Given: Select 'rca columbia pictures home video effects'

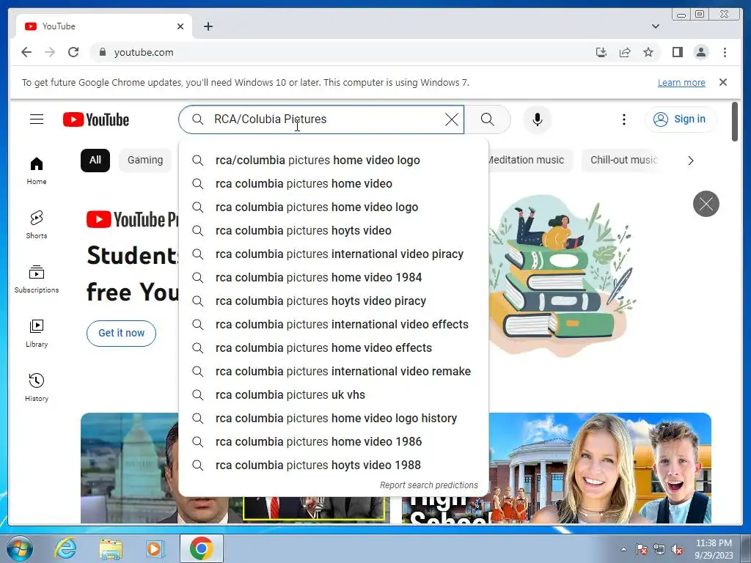Looking at the screenshot, I should (334, 347).
